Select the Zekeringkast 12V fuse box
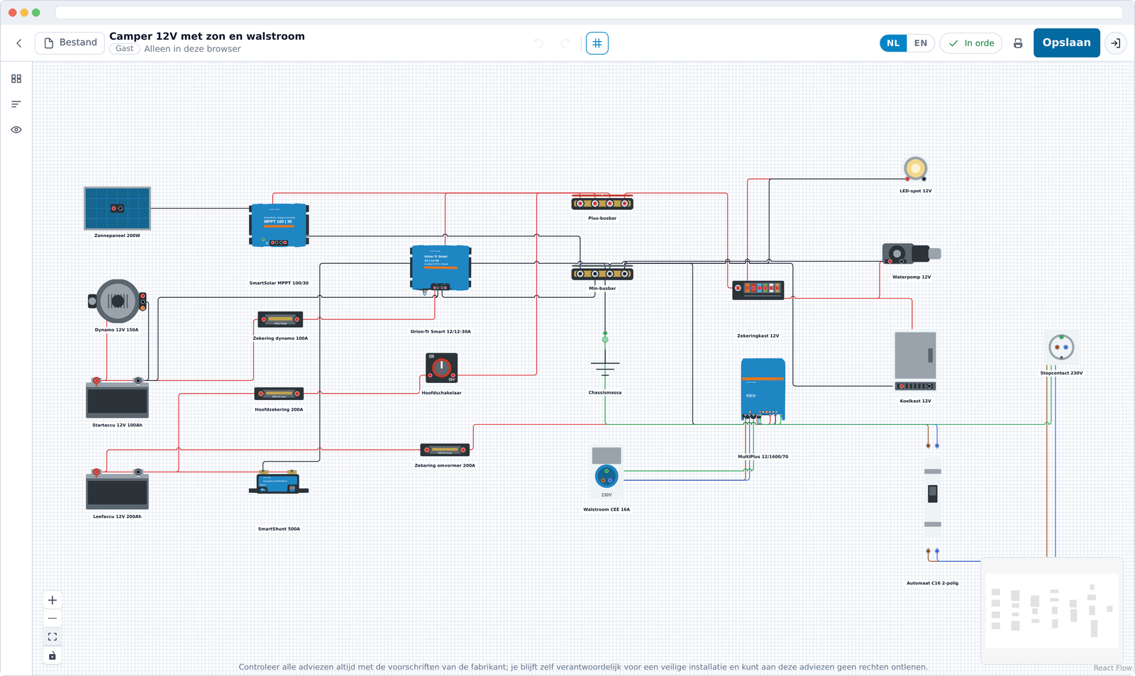 pyautogui.click(x=758, y=289)
